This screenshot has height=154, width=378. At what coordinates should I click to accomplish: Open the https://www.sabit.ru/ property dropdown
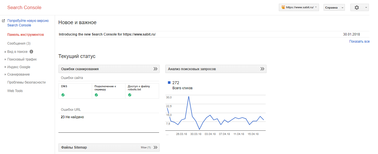click(x=299, y=7)
